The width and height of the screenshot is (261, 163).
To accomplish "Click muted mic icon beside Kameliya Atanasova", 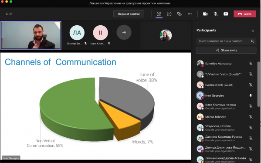I will coord(251,64).
